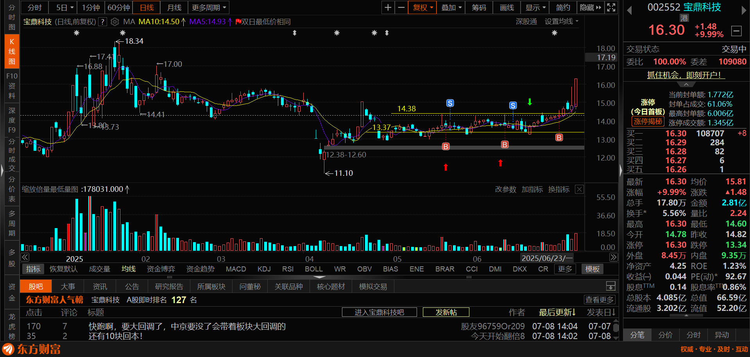Select BOLL indicator
Screen dimensions: 750x357
pyautogui.click(x=314, y=269)
